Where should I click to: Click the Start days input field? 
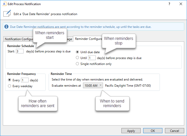(20, 51)
